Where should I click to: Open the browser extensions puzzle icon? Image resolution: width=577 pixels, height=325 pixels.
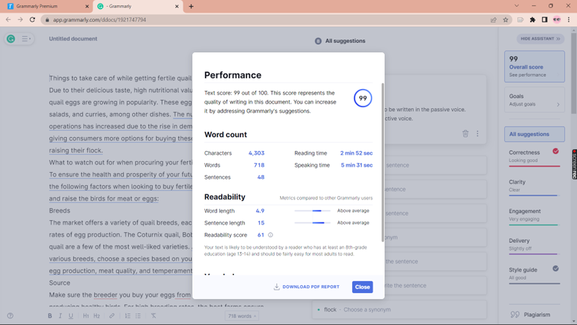click(x=532, y=20)
